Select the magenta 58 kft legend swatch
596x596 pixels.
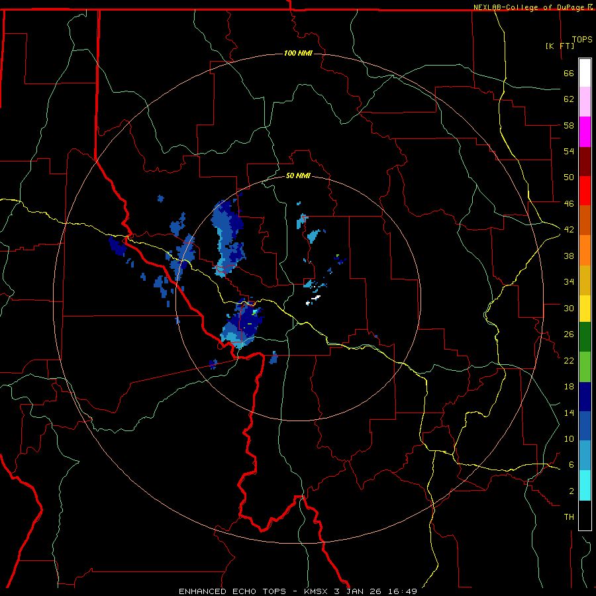[585, 132]
